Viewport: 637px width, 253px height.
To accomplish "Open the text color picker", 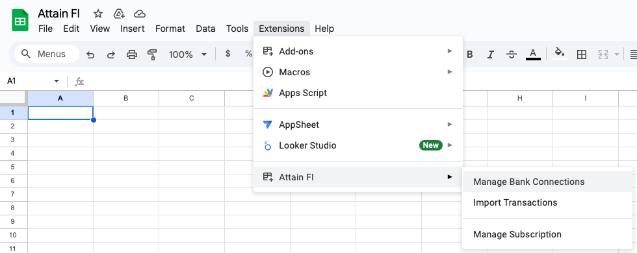I will click(533, 54).
